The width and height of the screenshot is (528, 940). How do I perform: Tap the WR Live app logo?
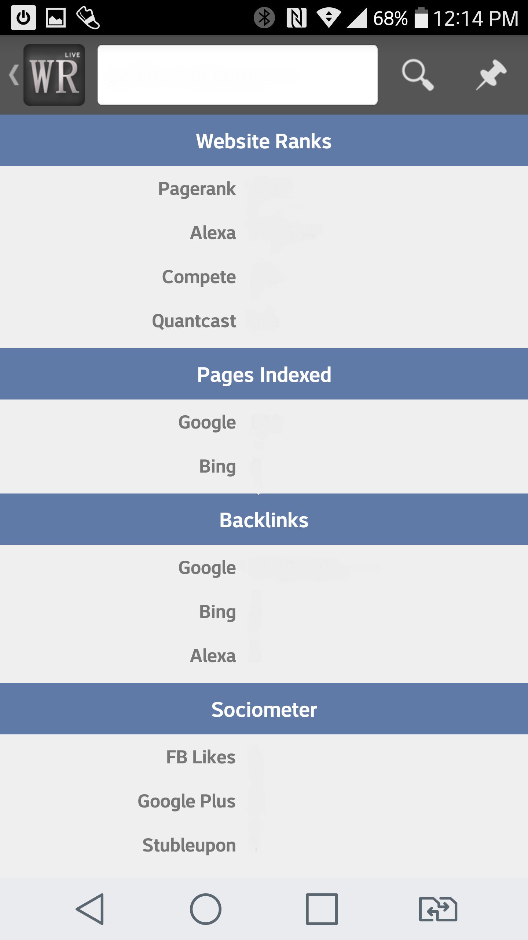coord(54,75)
